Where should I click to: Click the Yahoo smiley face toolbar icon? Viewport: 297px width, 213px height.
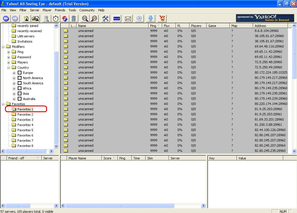point(162,19)
